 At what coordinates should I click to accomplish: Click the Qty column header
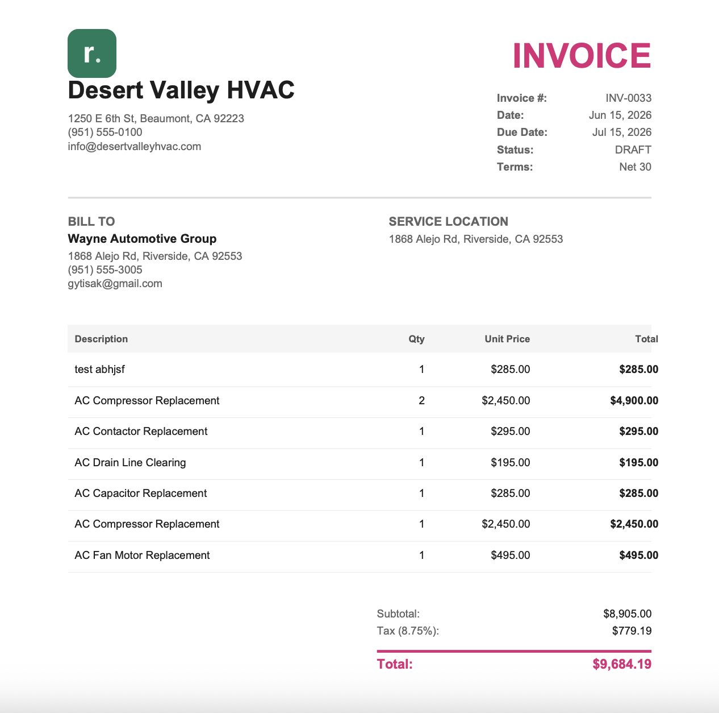click(416, 339)
